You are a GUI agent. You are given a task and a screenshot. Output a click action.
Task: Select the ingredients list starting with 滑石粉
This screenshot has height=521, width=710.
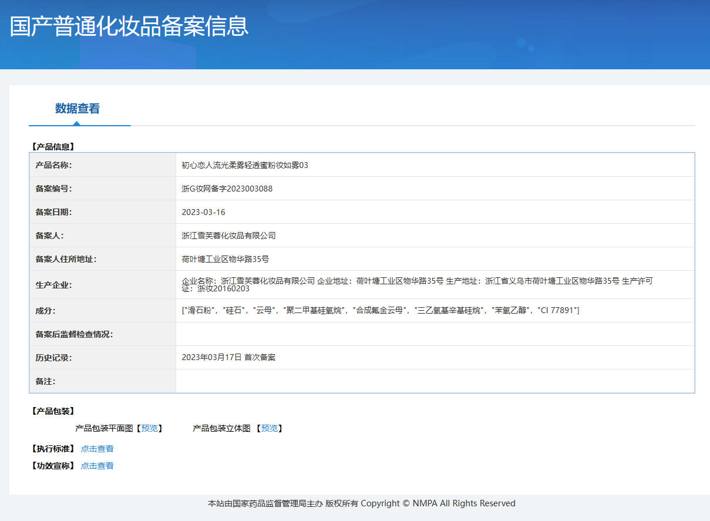coord(381,310)
